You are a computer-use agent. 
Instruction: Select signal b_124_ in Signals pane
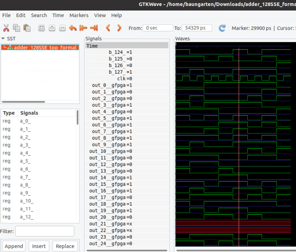(127, 52)
